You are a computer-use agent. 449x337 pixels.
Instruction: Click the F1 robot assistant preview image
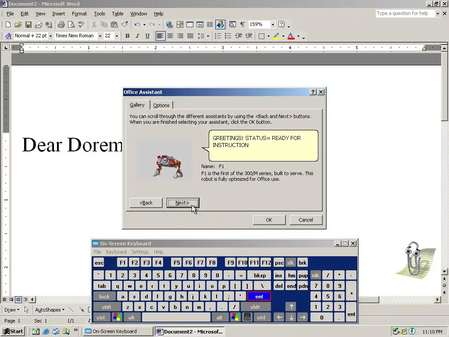pyautogui.click(x=164, y=161)
